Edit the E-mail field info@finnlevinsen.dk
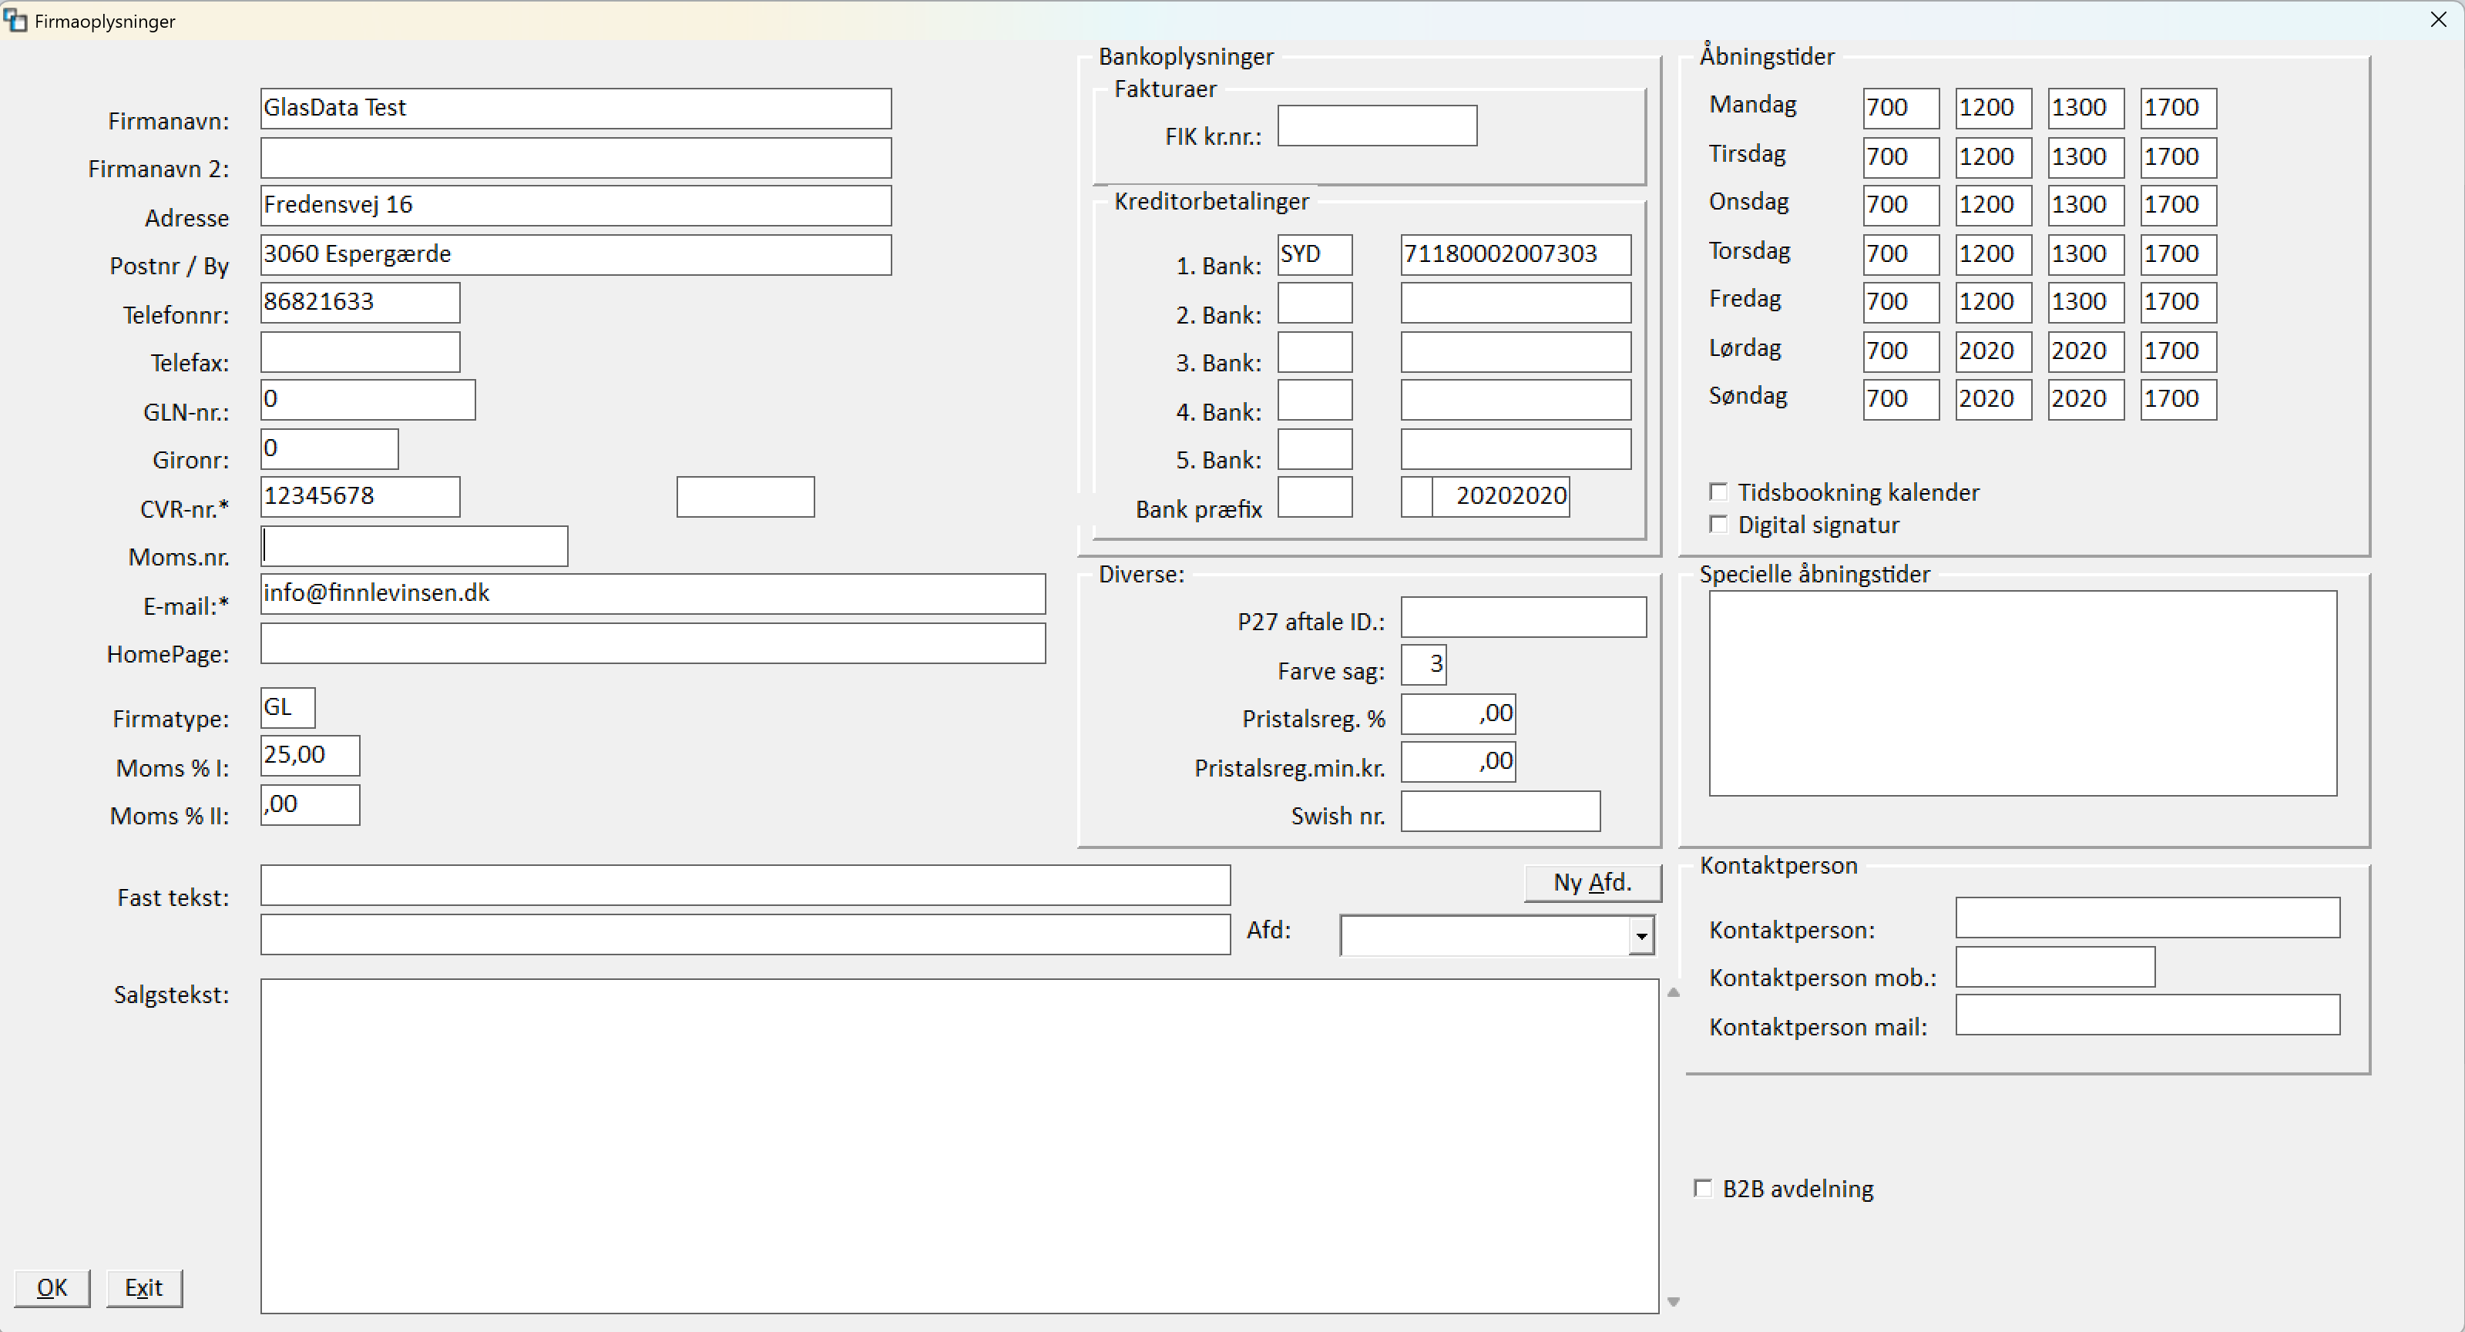This screenshot has height=1332, width=2465. point(653,594)
